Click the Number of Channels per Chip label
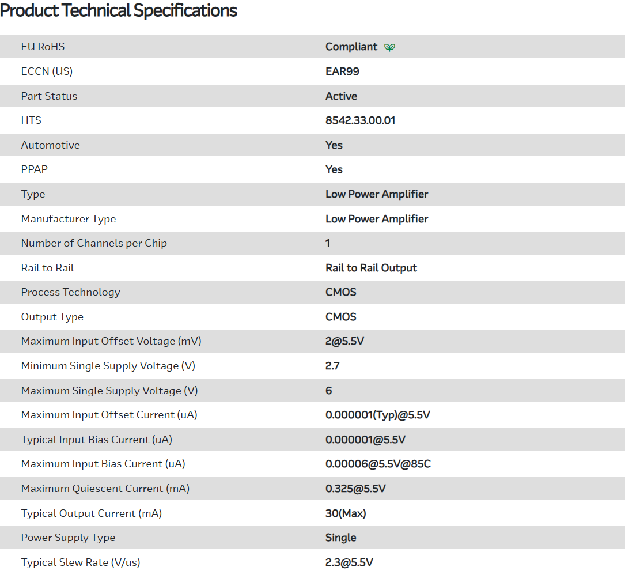This screenshot has width=625, height=571. (x=94, y=243)
